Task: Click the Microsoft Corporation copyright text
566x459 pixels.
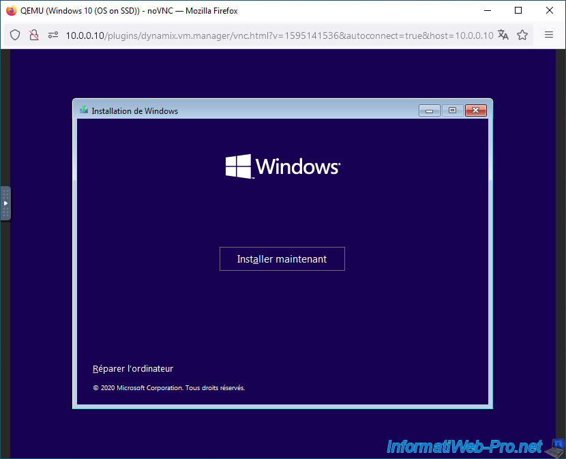Action: [169, 388]
